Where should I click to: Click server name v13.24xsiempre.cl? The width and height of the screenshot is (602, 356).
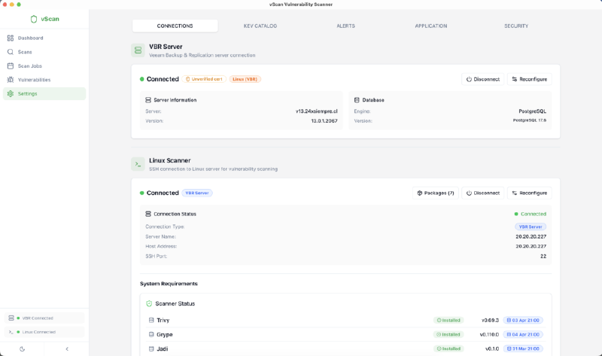(x=316, y=111)
